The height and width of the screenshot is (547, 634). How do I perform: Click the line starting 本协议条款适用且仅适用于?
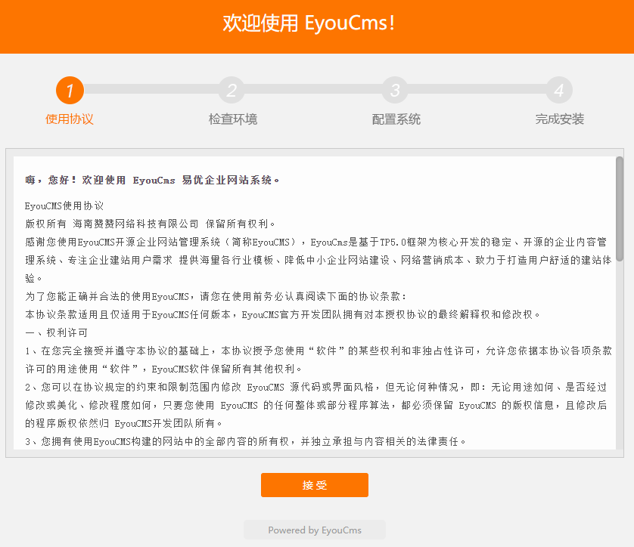tap(282, 314)
